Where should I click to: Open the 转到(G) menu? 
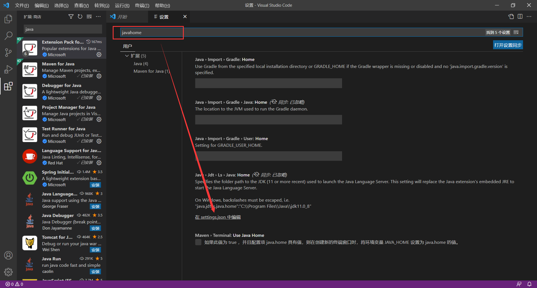pos(102,5)
